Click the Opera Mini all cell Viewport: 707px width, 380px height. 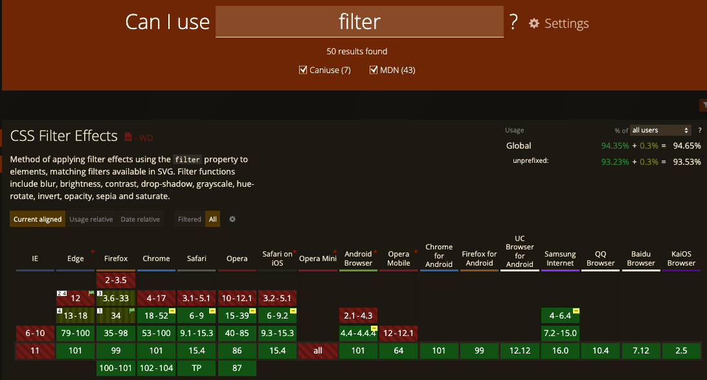[x=318, y=351]
